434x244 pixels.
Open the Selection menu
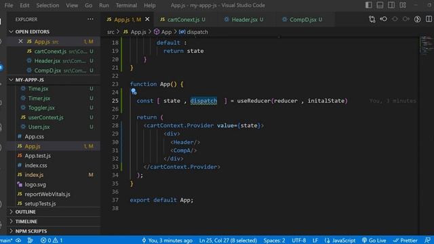click(x=47, y=5)
